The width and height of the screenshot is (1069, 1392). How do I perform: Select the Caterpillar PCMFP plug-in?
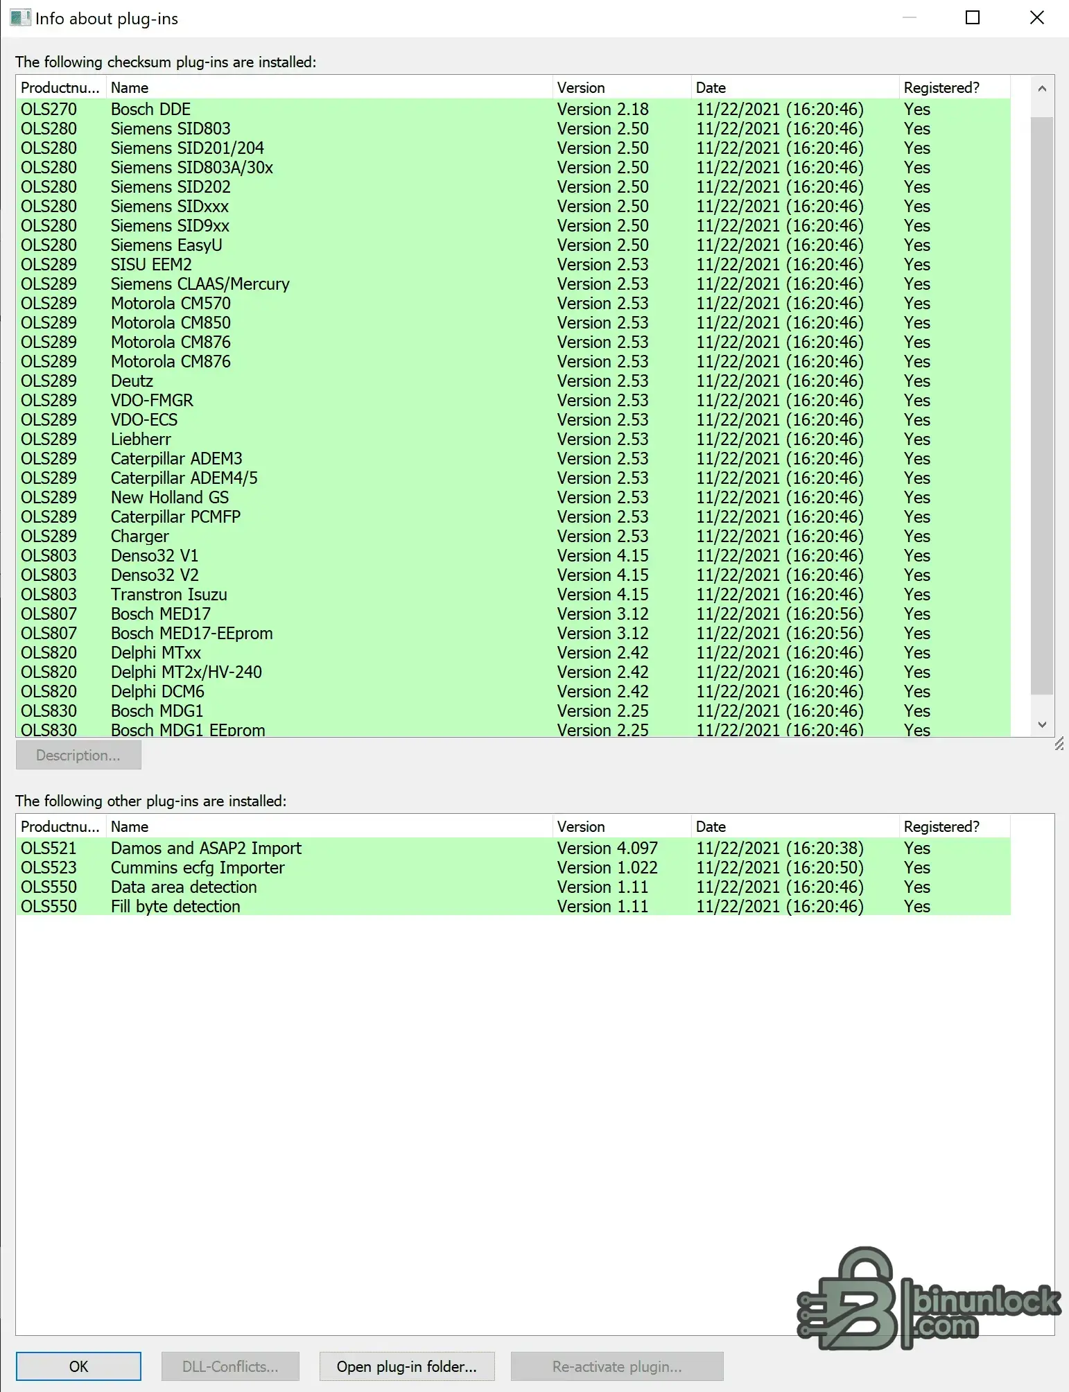click(513, 516)
